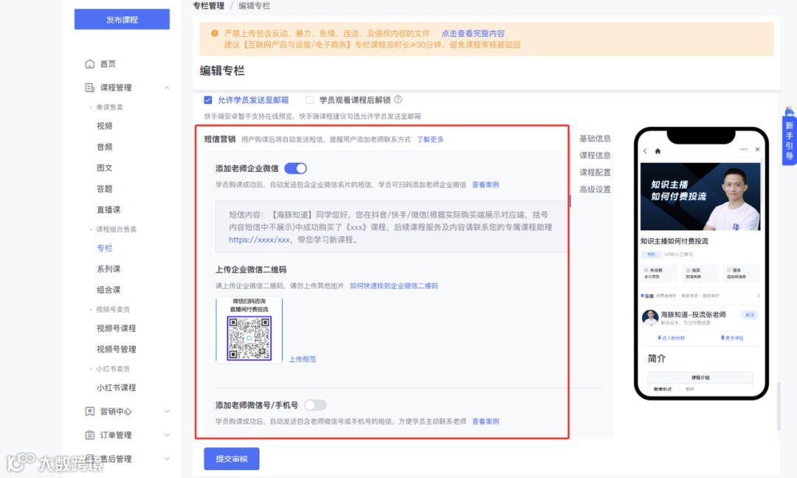Tap the chevron arrow on 保障 row in preview
Image resolution: width=797 pixels, height=478 pixels.
[x=759, y=296]
